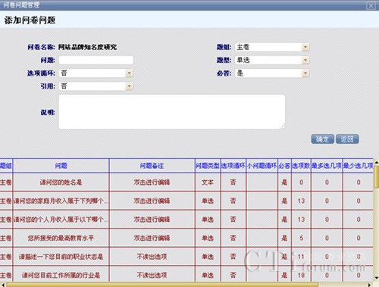Open the 题组 dropdown arrow

point(305,47)
